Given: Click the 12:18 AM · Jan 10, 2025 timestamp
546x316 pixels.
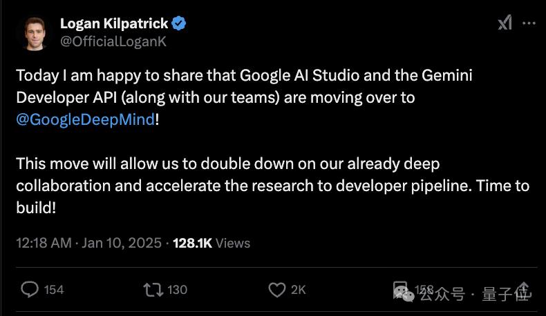Looking at the screenshot, I should click(88, 243).
